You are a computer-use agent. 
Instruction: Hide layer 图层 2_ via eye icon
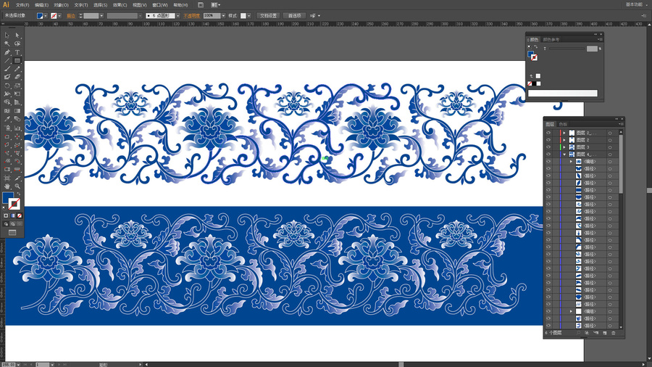(x=548, y=133)
